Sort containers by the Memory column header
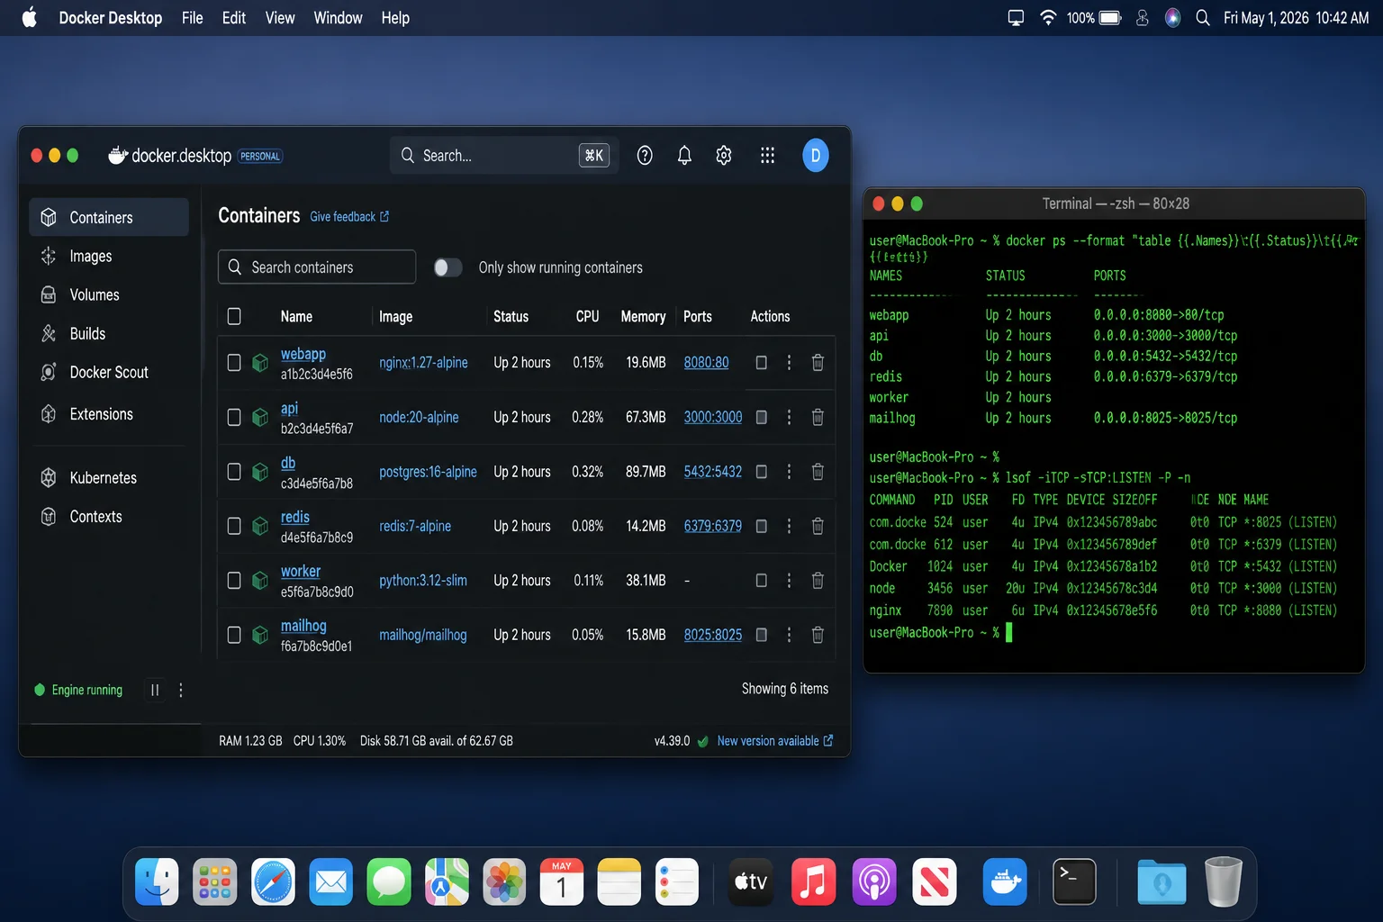This screenshot has width=1383, height=922. click(643, 317)
